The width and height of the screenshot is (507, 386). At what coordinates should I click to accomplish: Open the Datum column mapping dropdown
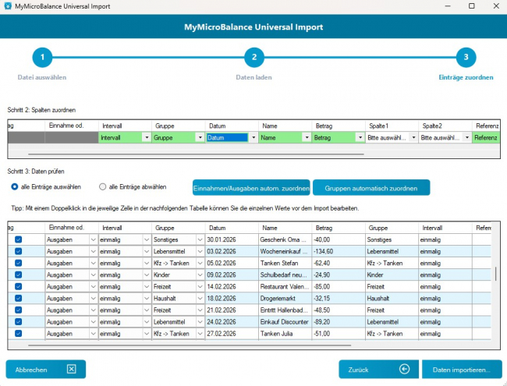pos(253,138)
